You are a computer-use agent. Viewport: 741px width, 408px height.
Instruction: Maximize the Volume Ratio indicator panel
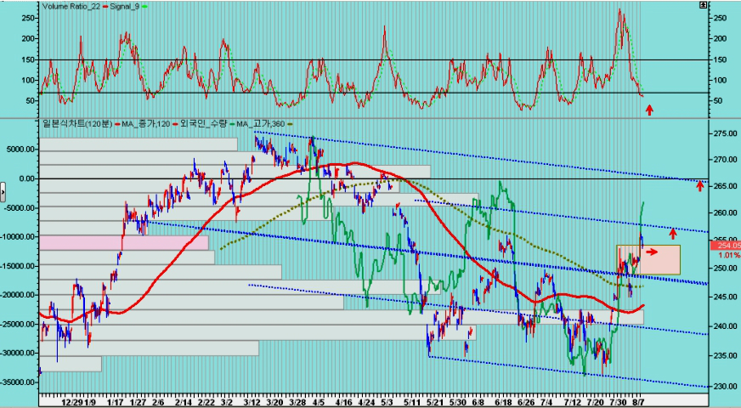pos(704,5)
